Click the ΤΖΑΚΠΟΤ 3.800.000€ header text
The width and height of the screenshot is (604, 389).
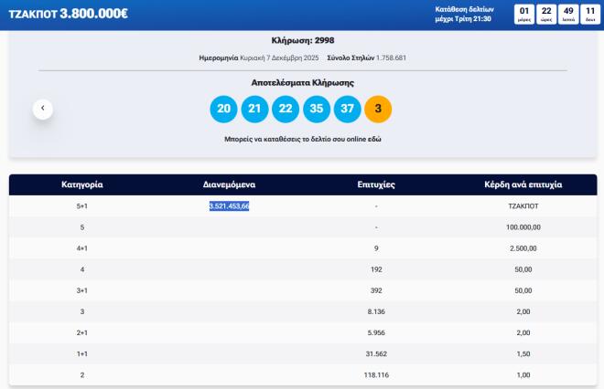click(69, 14)
